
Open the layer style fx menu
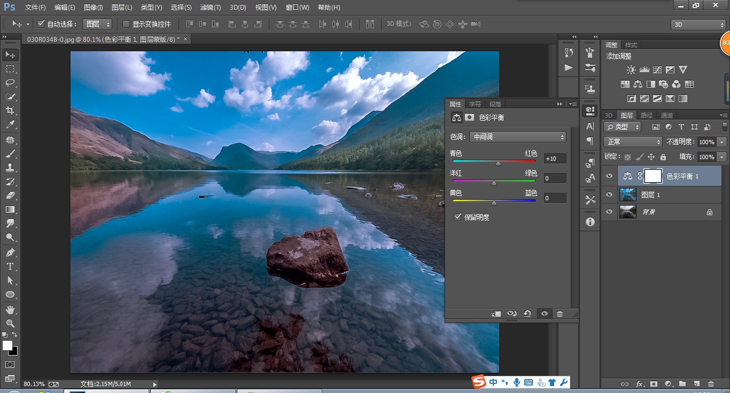click(x=640, y=383)
